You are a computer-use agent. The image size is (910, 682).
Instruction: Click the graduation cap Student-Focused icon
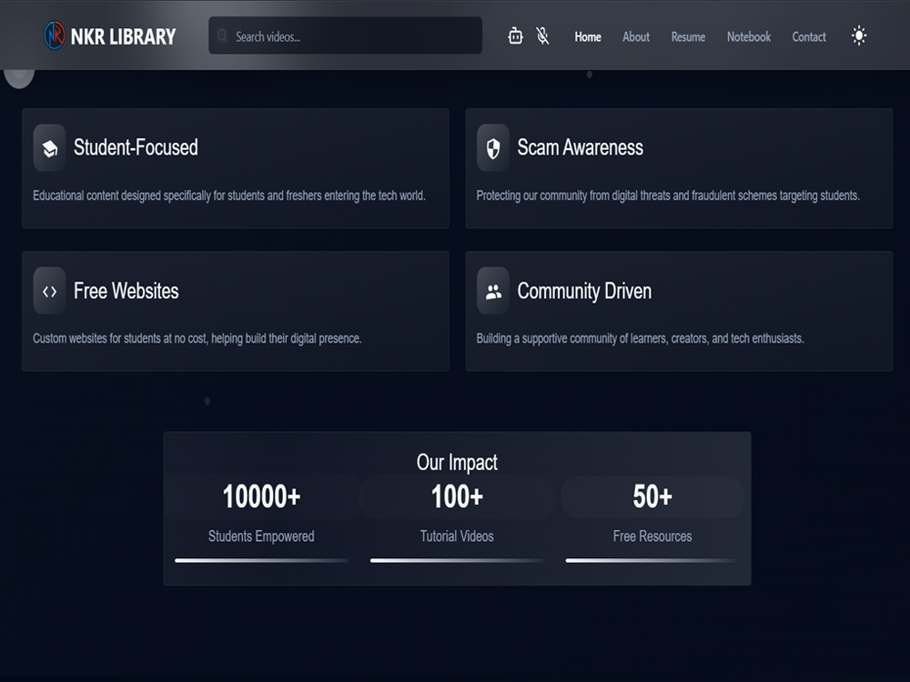[49, 148]
